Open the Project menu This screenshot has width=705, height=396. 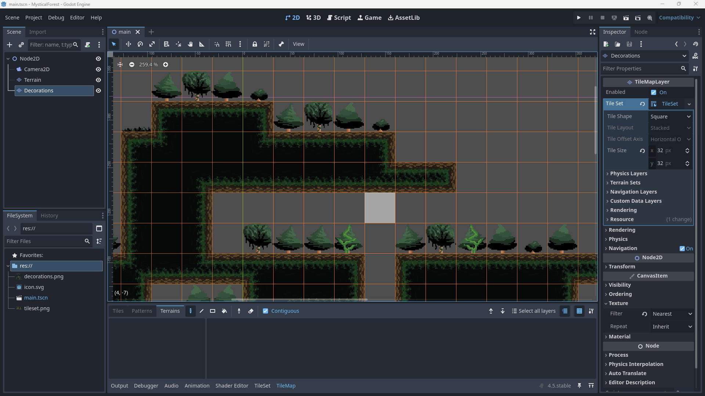[x=33, y=17]
